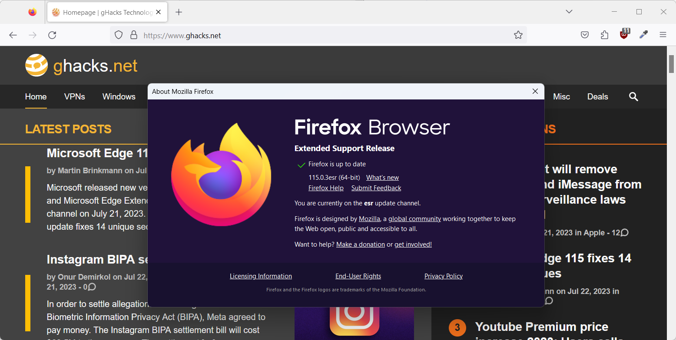Bookmark this page with star icon
The image size is (676, 340).
pos(518,35)
